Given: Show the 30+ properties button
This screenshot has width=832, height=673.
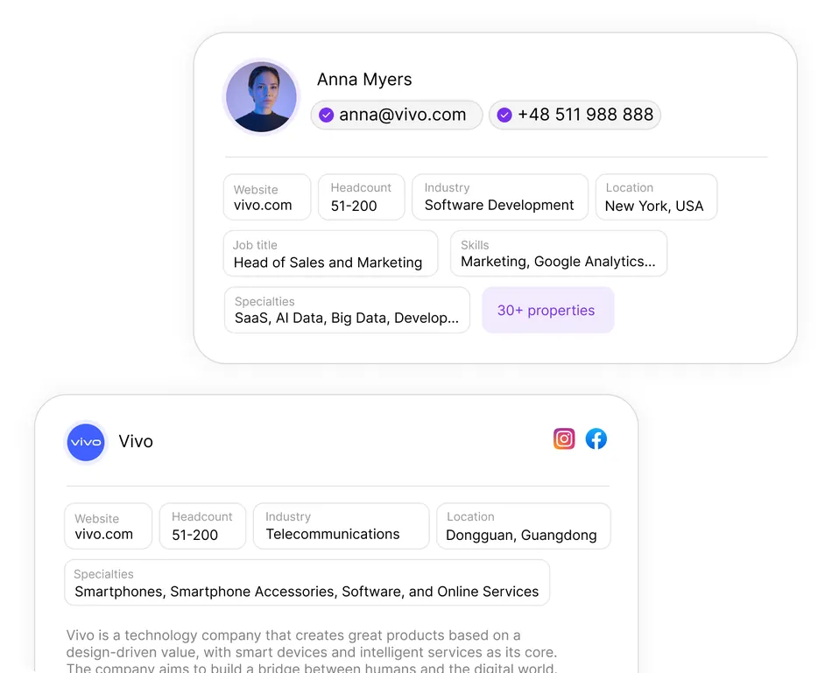Looking at the screenshot, I should pyautogui.click(x=548, y=311).
